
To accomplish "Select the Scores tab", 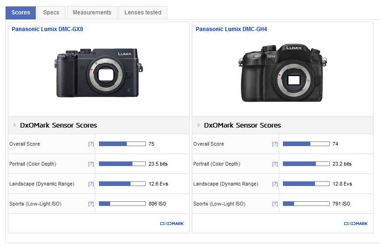I will click(x=21, y=13).
